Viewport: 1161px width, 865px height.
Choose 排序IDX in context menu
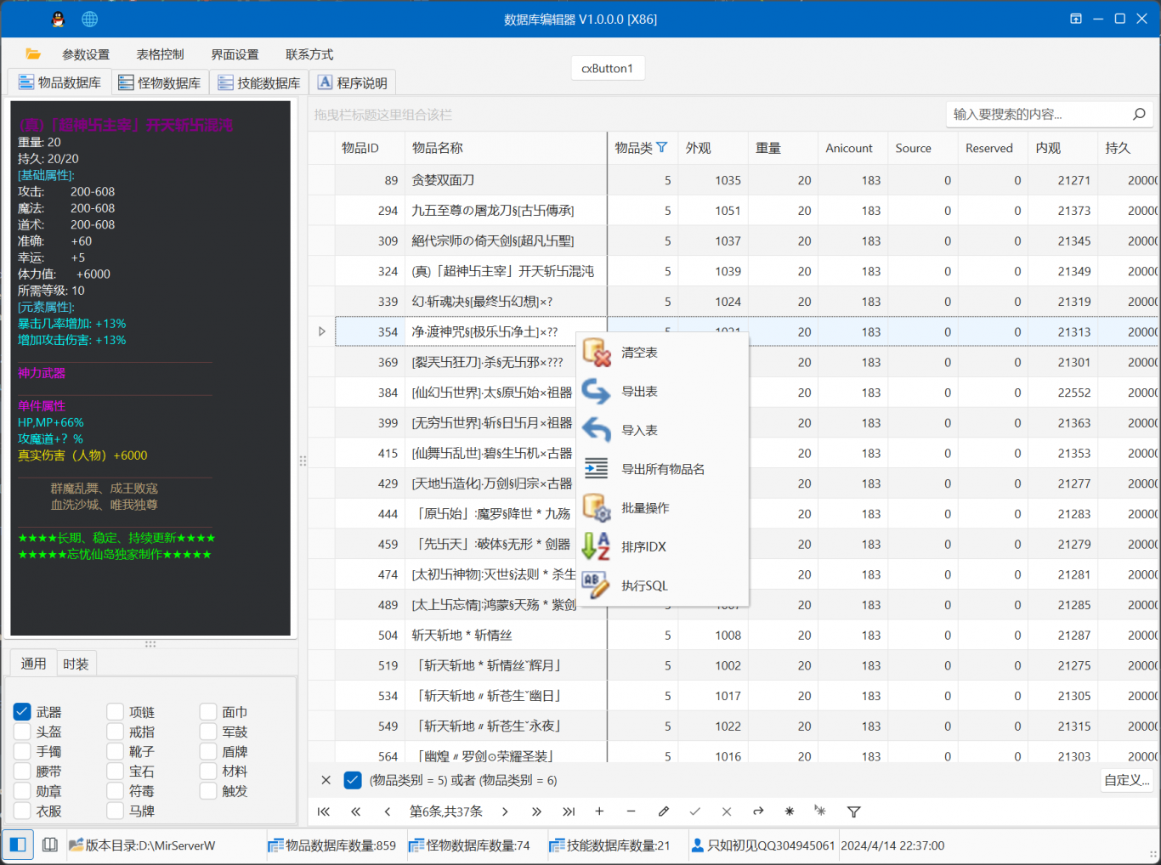click(x=663, y=546)
